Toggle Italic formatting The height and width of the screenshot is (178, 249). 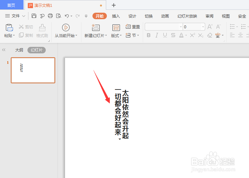[x=157, y=35]
